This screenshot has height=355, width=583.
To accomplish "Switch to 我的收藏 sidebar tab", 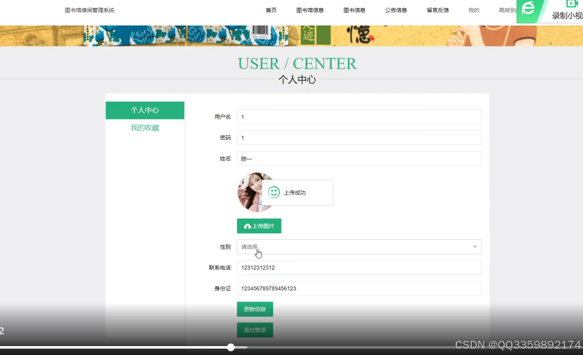I will (145, 128).
